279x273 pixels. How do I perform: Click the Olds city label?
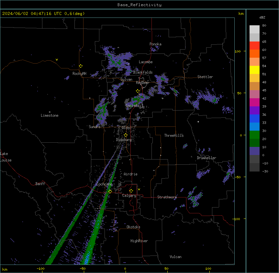coord(126,128)
